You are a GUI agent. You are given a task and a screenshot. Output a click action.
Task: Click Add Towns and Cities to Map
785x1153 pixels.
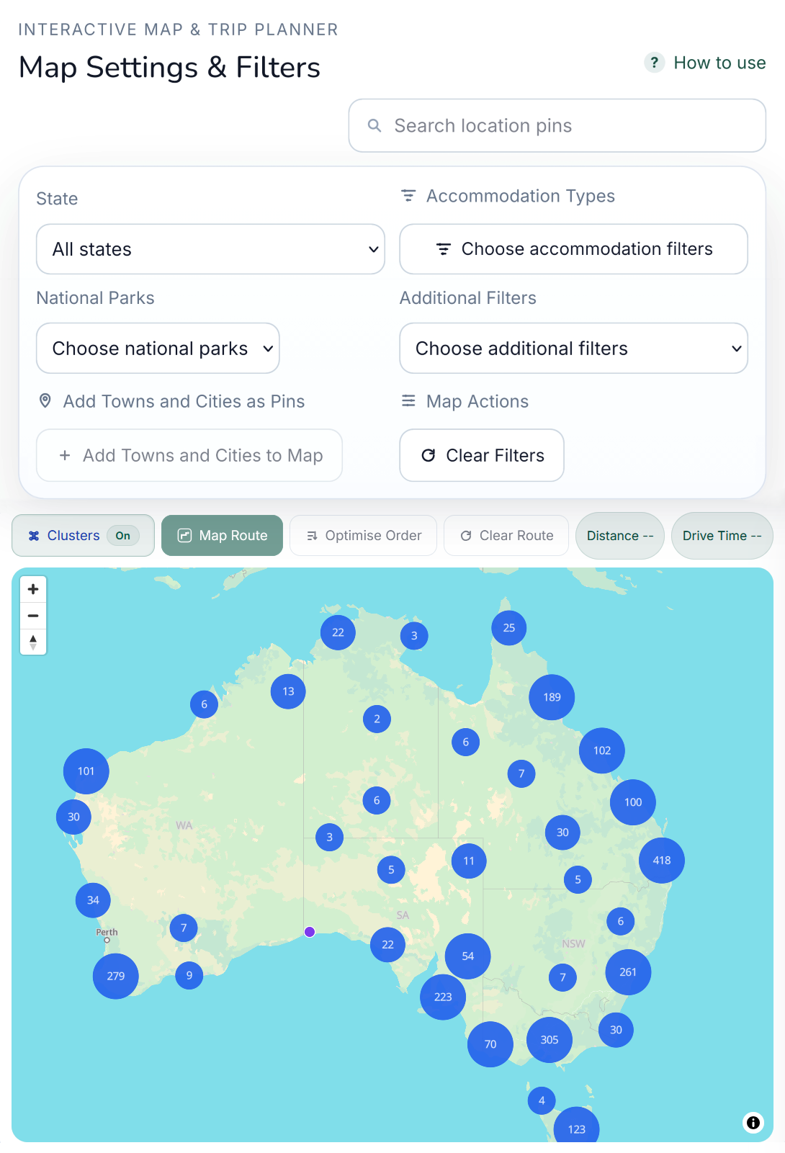click(189, 455)
